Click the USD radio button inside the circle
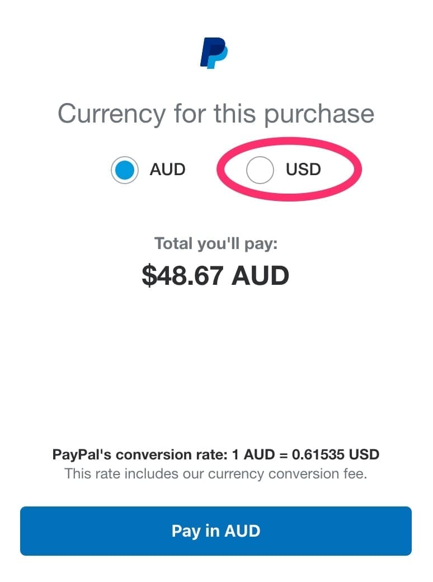 [261, 169]
